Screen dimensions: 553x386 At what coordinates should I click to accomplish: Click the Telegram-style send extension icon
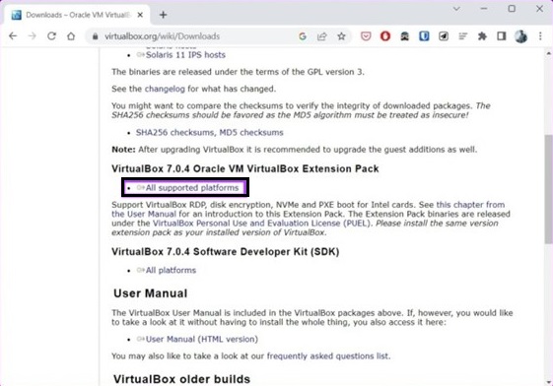coord(444,35)
